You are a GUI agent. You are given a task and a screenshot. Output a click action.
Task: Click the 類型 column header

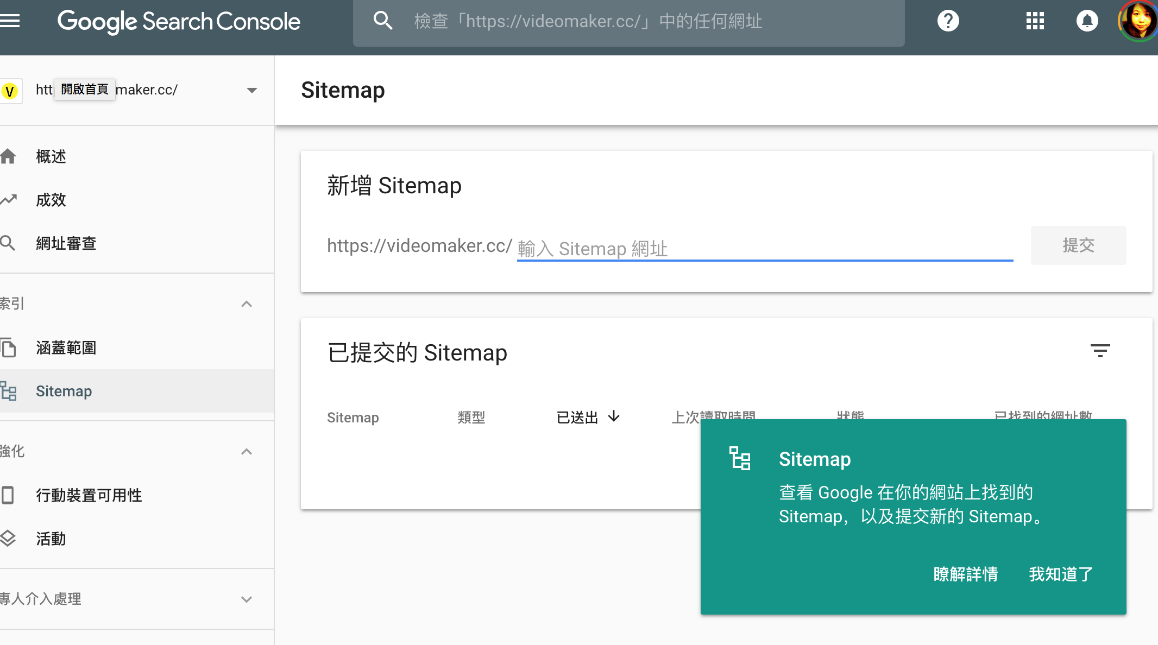click(x=471, y=417)
